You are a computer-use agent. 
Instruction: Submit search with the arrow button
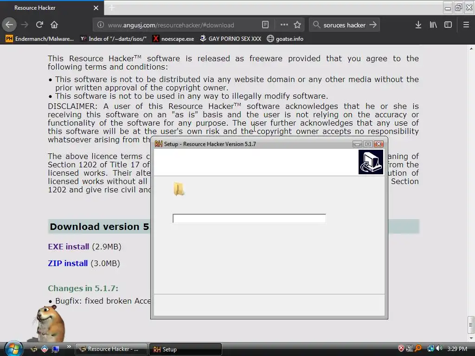pos(373,25)
